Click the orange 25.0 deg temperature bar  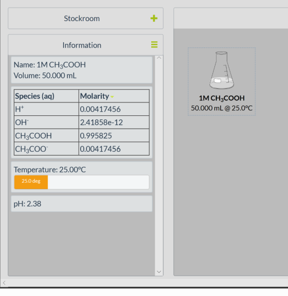pyautogui.click(x=31, y=182)
